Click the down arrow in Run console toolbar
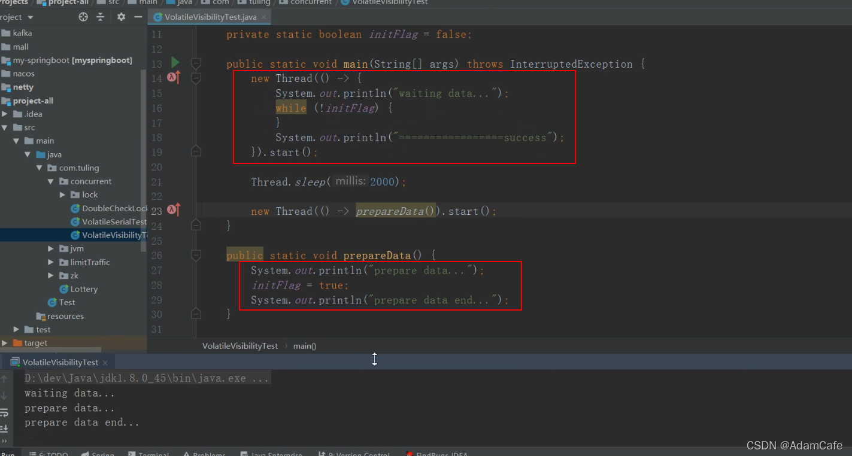 (x=4, y=396)
